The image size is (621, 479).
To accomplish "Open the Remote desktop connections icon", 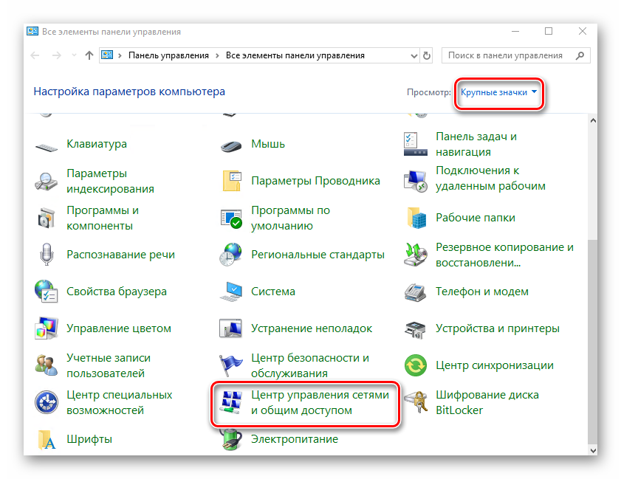I will 416,181.
